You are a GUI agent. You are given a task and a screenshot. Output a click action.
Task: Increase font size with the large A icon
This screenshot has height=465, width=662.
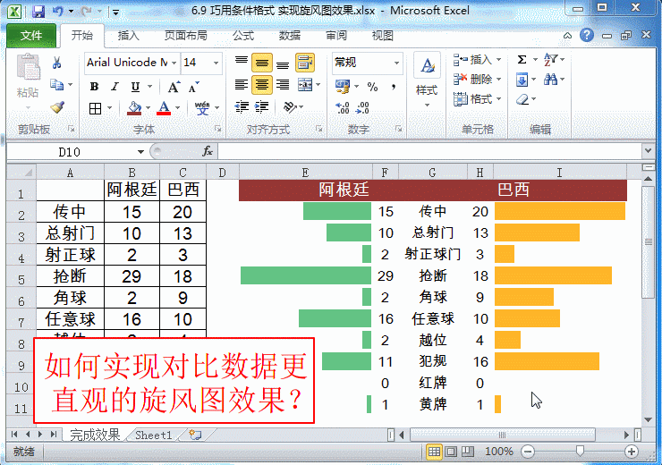coord(174,87)
